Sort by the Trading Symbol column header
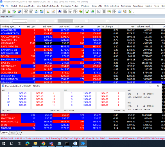 (x=11, y=27)
